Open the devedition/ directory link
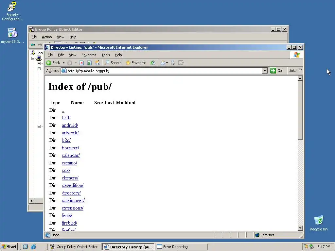335x251 pixels. [x=72, y=186]
